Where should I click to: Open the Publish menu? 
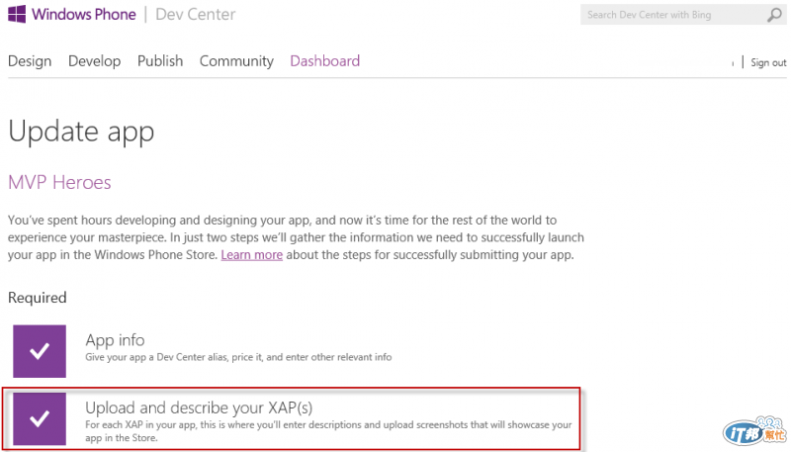tap(160, 61)
